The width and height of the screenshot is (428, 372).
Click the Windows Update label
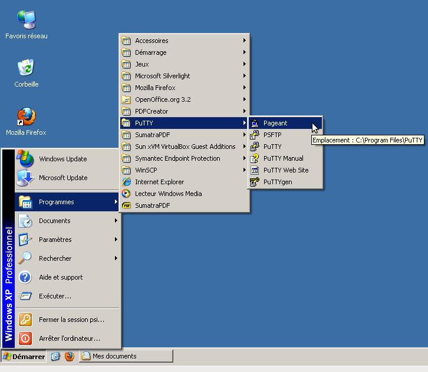[63, 159]
